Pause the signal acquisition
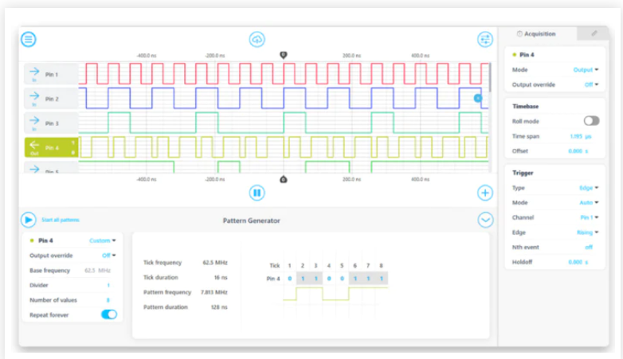623x359 pixels. click(257, 193)
